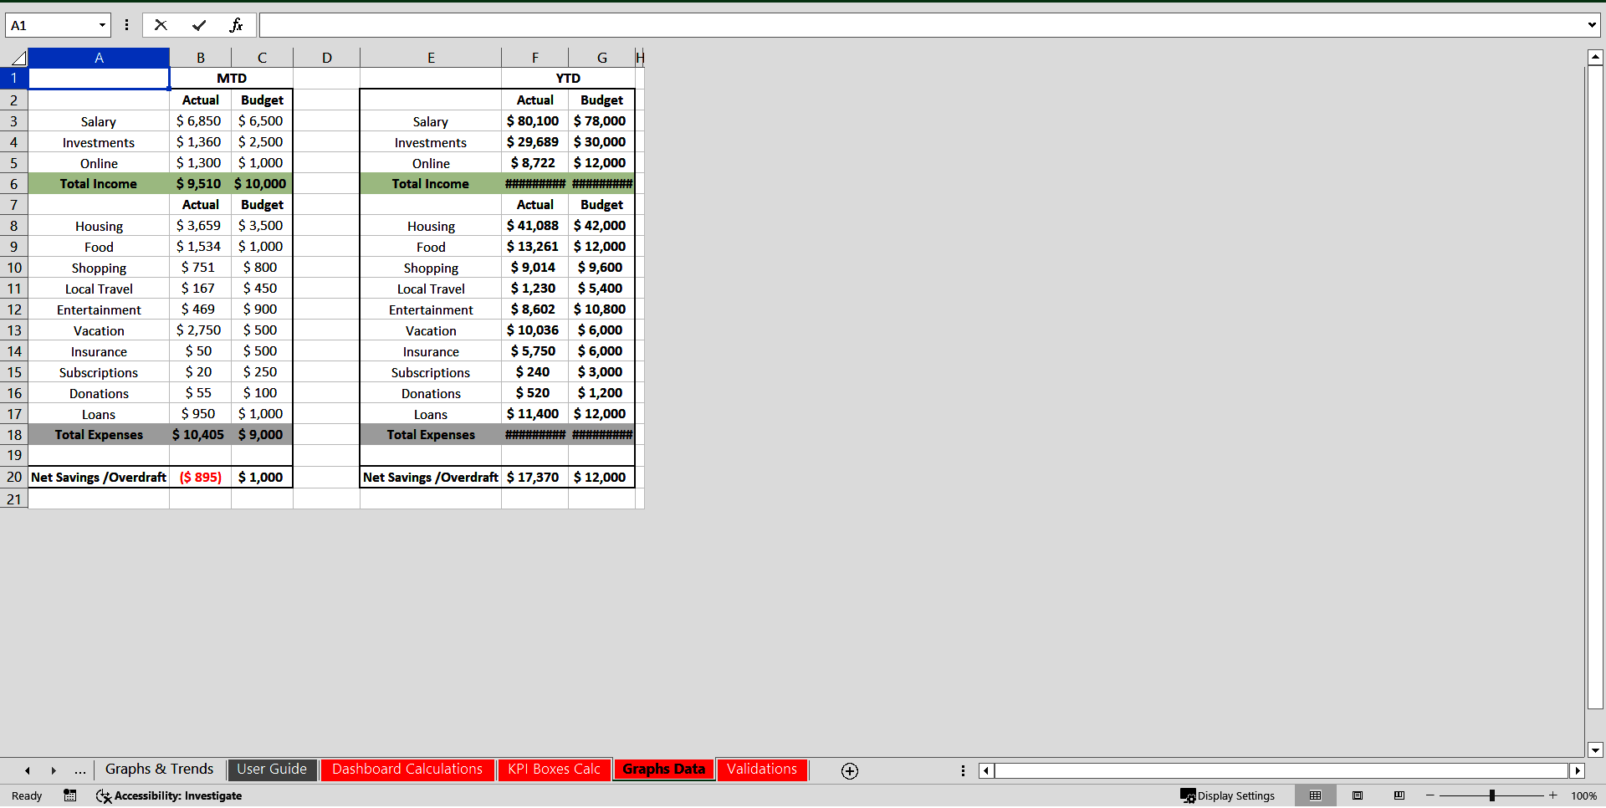
Task: Click the horizontal scrollbar track
Action: [x=1281, y=770]
